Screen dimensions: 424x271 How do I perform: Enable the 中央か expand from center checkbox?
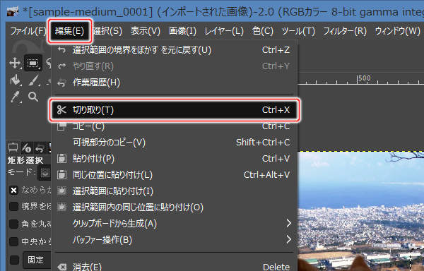coord(13,241)
